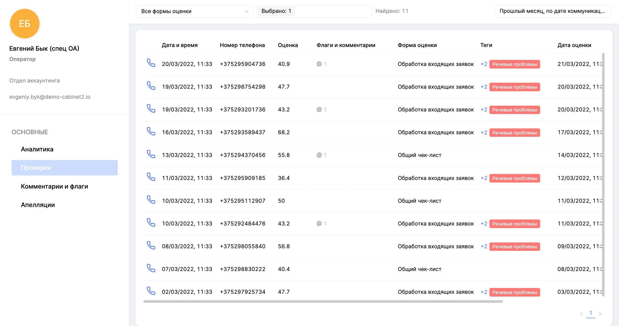Click Речевые проблемы tag on 11/03/2022 row

(x=514, y=178)
